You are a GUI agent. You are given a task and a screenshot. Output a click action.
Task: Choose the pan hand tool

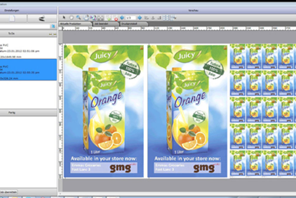click(x=86, y=17)
